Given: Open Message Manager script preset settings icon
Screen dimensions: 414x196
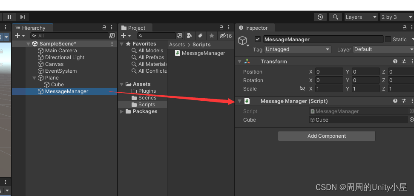Looking at the screenshot, I should (404, 101).
